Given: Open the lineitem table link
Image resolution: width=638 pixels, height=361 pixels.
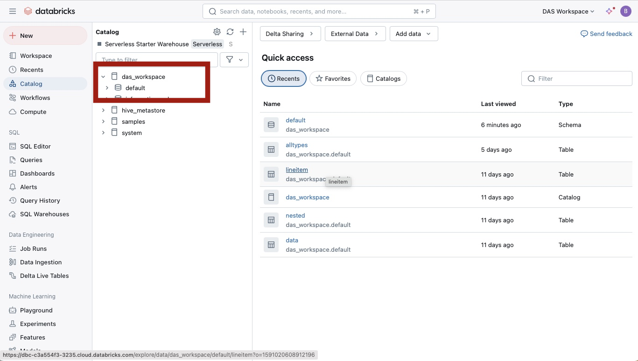Looking at the screenshot, I should [x=297, y=170].
